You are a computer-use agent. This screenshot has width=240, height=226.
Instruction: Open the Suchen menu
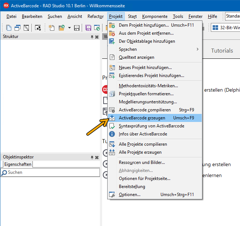click(55, 16)
